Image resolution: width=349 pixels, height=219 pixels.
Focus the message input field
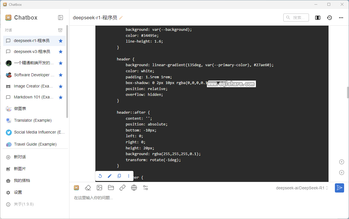coord(202,198)
